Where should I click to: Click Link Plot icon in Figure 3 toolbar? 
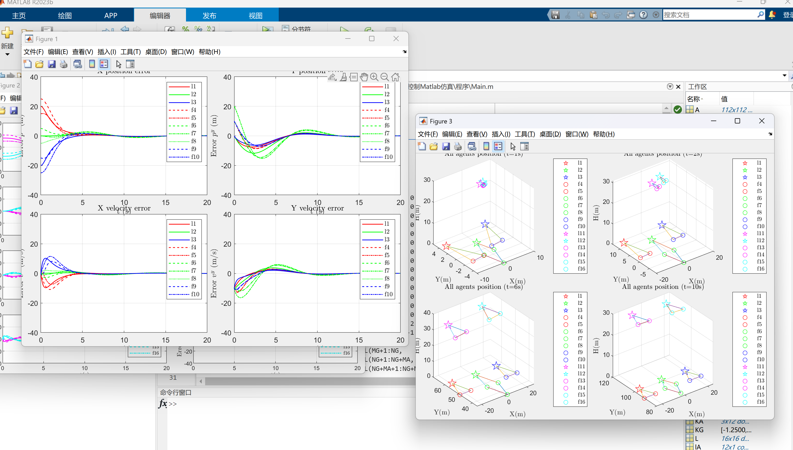[472, 146]
